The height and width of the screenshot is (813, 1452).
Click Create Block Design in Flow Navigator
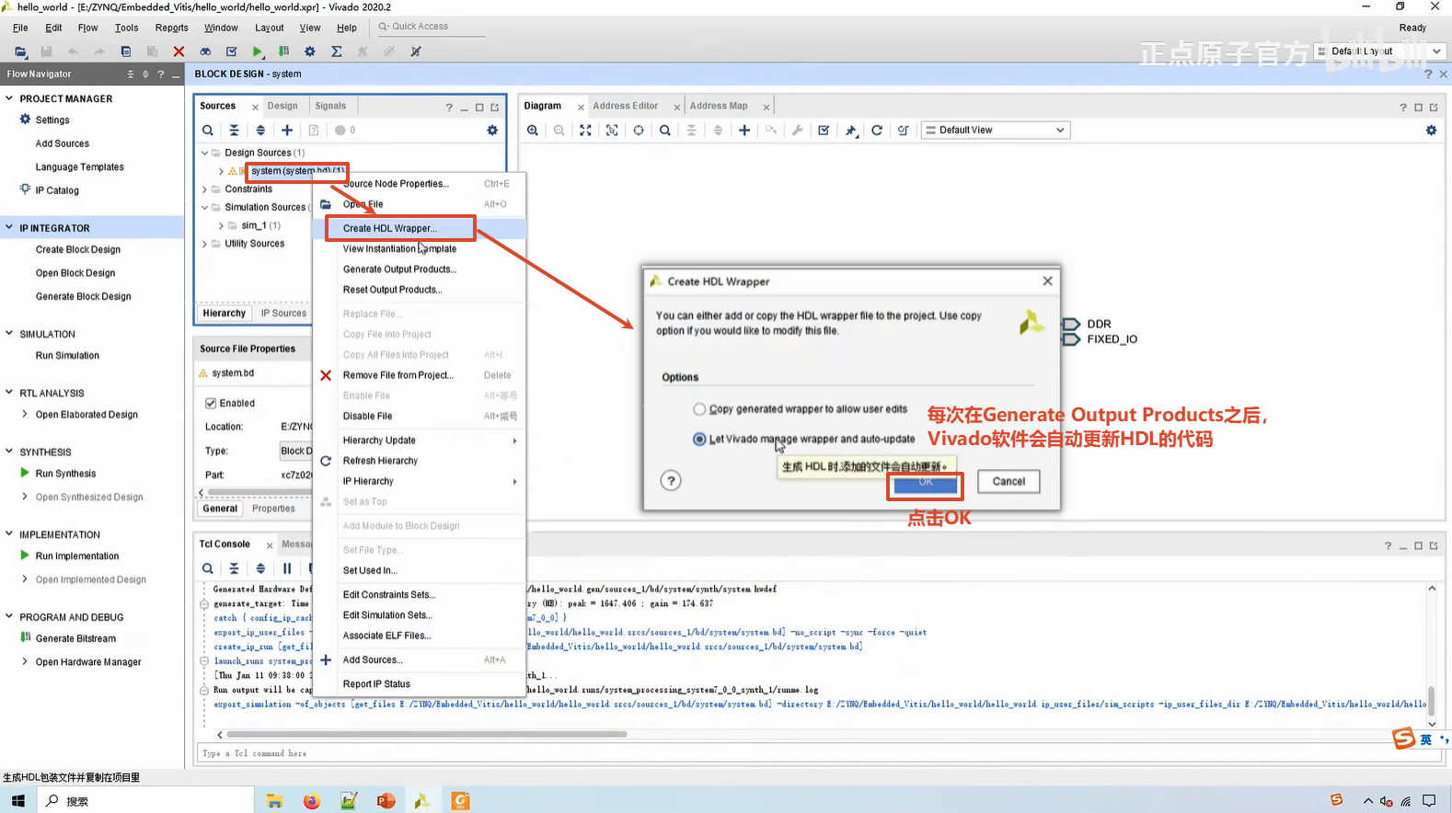(78, 250)
